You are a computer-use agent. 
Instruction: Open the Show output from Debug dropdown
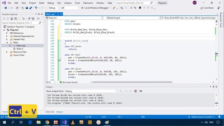click(91, 91)
